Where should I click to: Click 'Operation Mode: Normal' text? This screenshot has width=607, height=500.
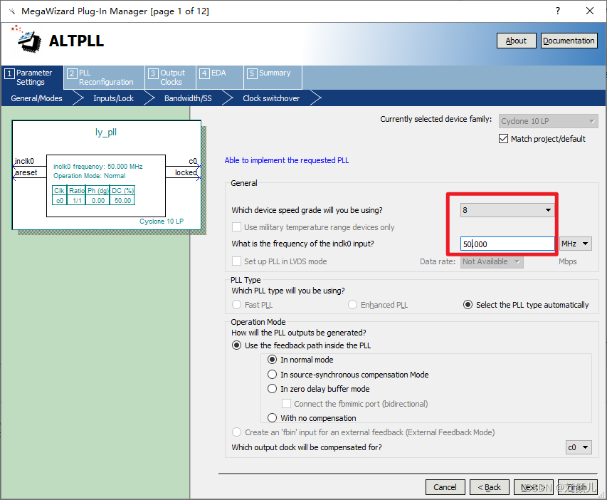point(90,176)
